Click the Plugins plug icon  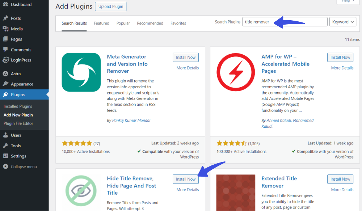click(5, 94)
